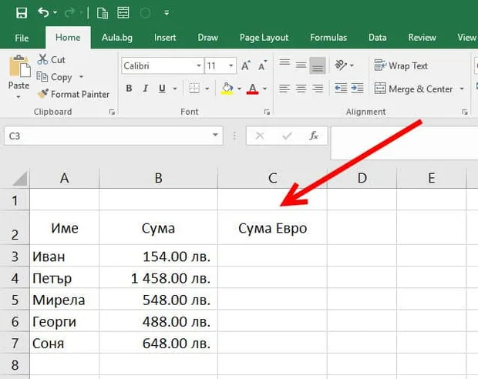Apply the yellow fill color bucket

[x=227, y=89]
